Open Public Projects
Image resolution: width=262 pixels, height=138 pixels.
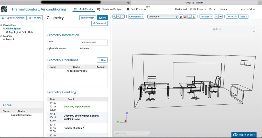198,9
